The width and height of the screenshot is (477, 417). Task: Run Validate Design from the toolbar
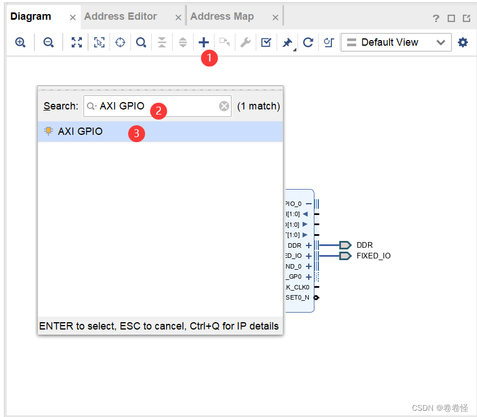click(x=266, y=42)
